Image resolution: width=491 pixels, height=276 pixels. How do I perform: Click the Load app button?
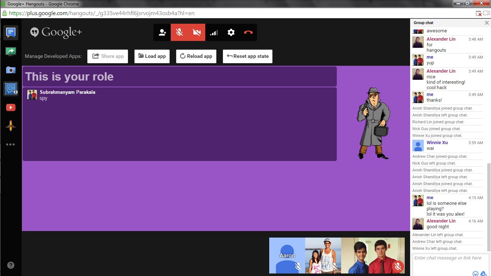[152, 56]
